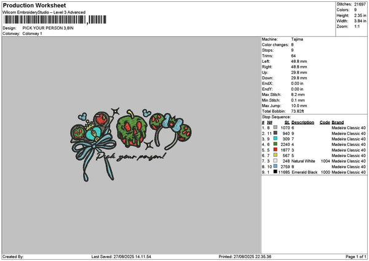Click the 'Brand' column header
The height and width of the screenshot is (261, 369).
pyautogui.click(x=338, y=122)
